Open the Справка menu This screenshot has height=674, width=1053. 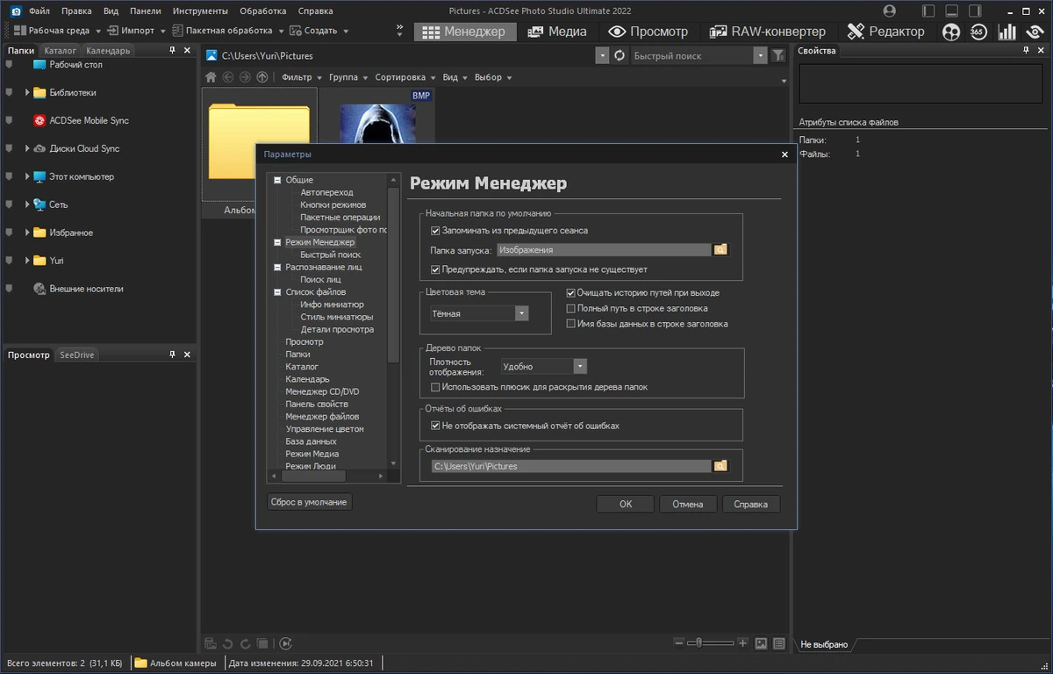coord(315,11)
